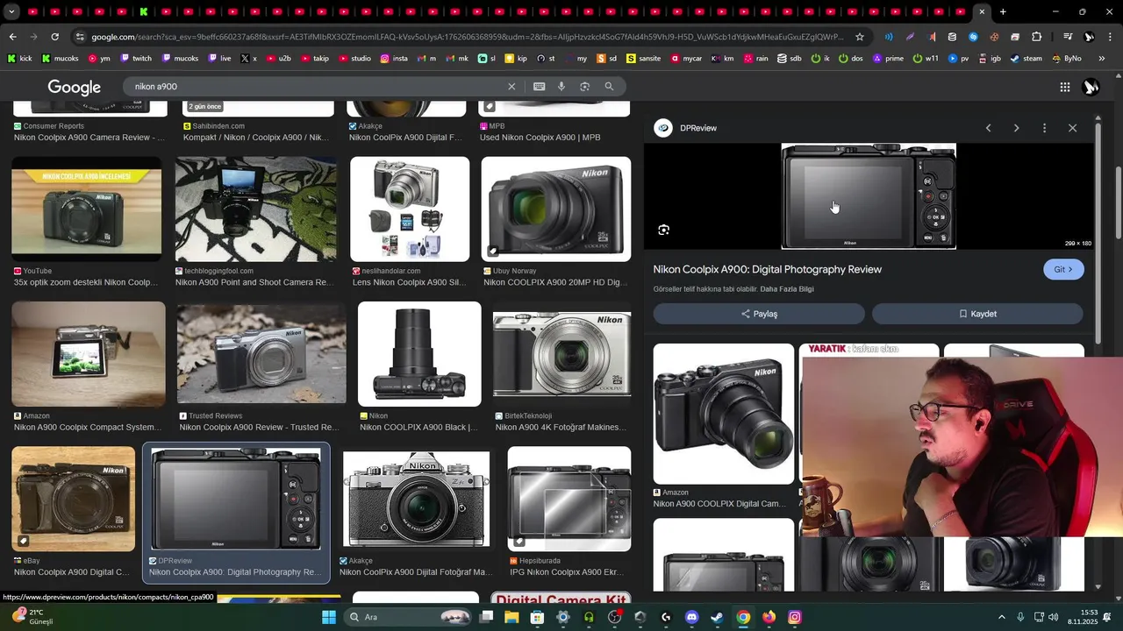Open the mycar bookmark
Viewport: 1123px width, 631px height.
point(686,59)
